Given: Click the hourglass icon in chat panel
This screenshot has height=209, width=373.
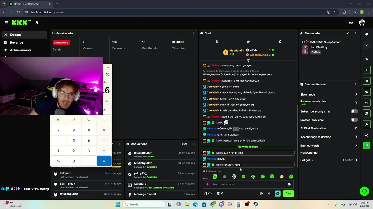Looking at the screenshot, I should coord(279,42).
